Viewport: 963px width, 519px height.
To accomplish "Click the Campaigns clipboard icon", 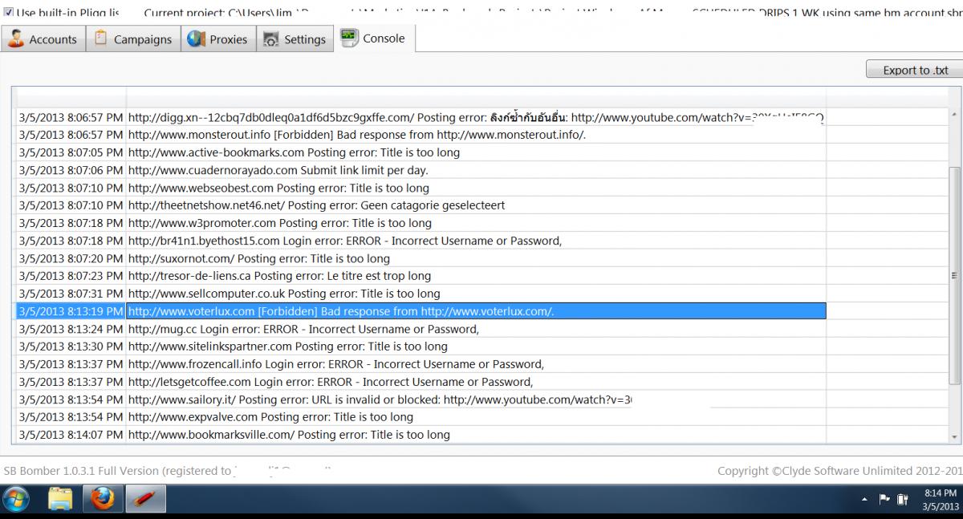I will pyautogui.click(x=101, y=39).
